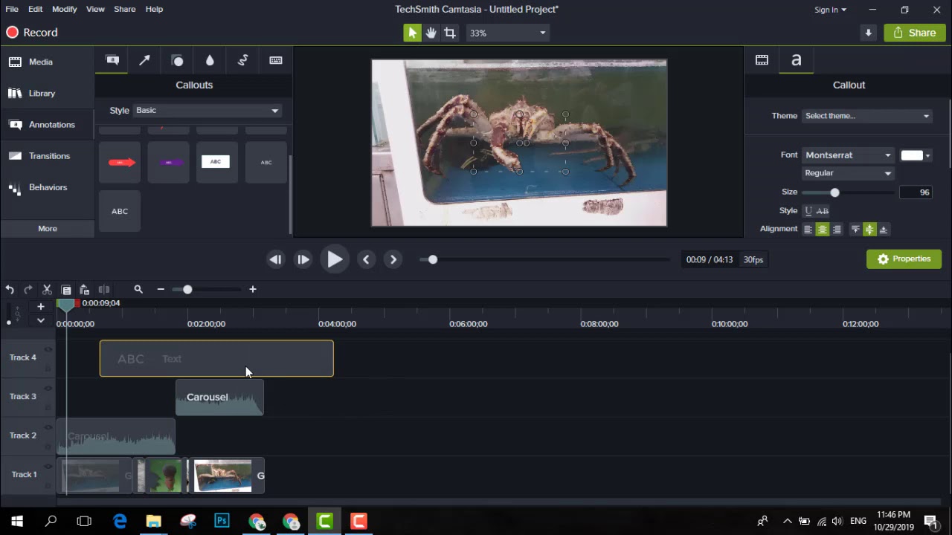Click the font Size slider handle
The height and width of the screenshot is (535, 952).
834,192
